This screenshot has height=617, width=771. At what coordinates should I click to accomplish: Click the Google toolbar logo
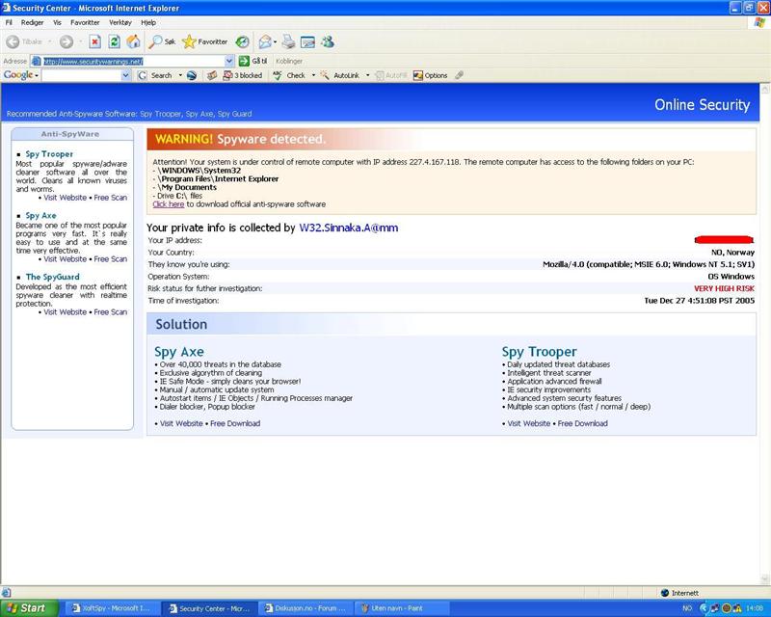point(18,75)
